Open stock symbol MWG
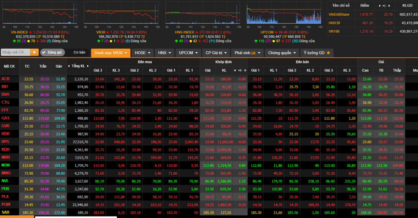 click(x=6, y=173)
